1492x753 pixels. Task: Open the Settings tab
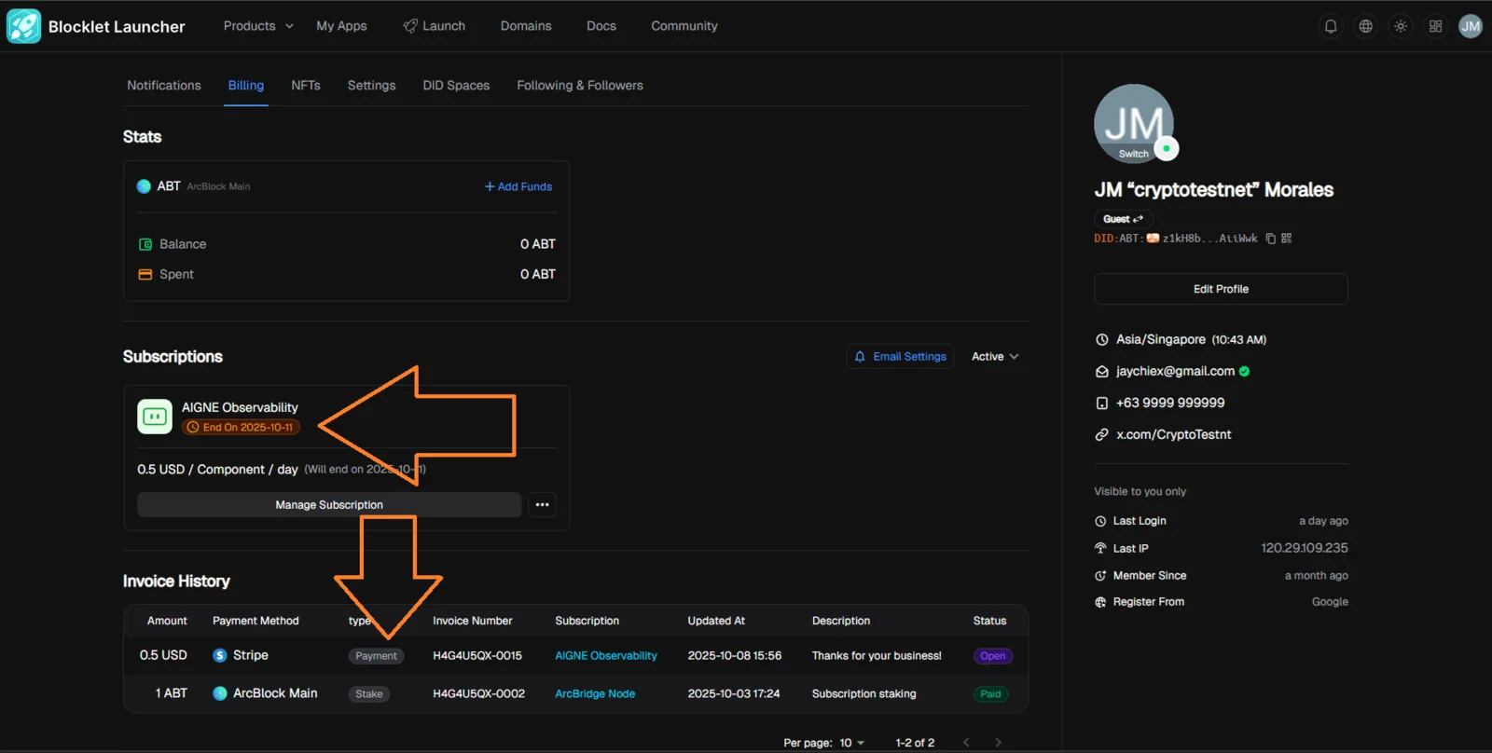tap(371, 86)
